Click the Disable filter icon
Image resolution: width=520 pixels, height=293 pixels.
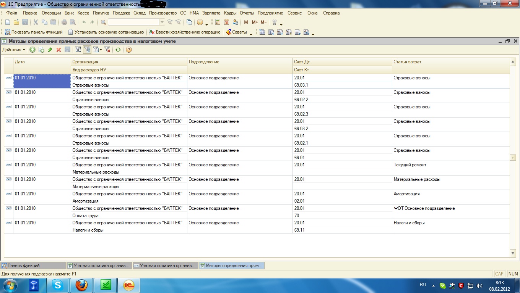coord(108,50)
